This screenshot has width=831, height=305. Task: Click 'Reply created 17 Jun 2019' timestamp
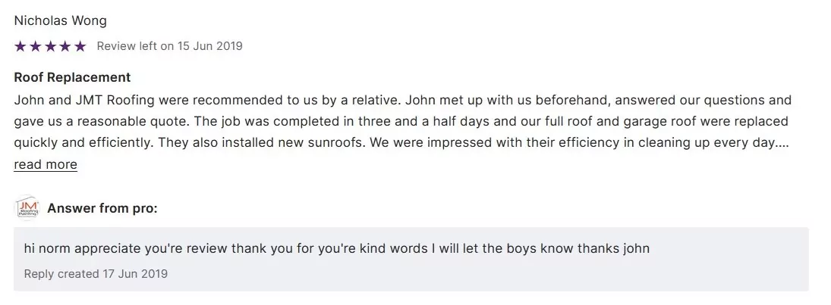coord(96,273)
